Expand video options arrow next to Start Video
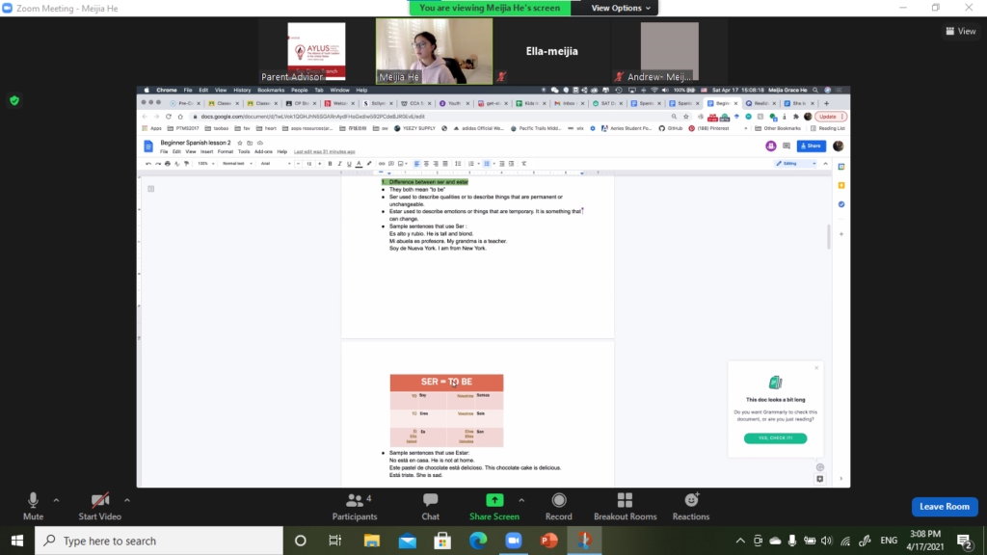Image resolution: width=987 pixels, height=555 pixels. tap(127, 500)
